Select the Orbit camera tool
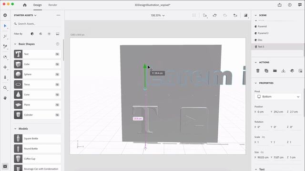The width and height of the screenshot is (305, 171). 5,57
